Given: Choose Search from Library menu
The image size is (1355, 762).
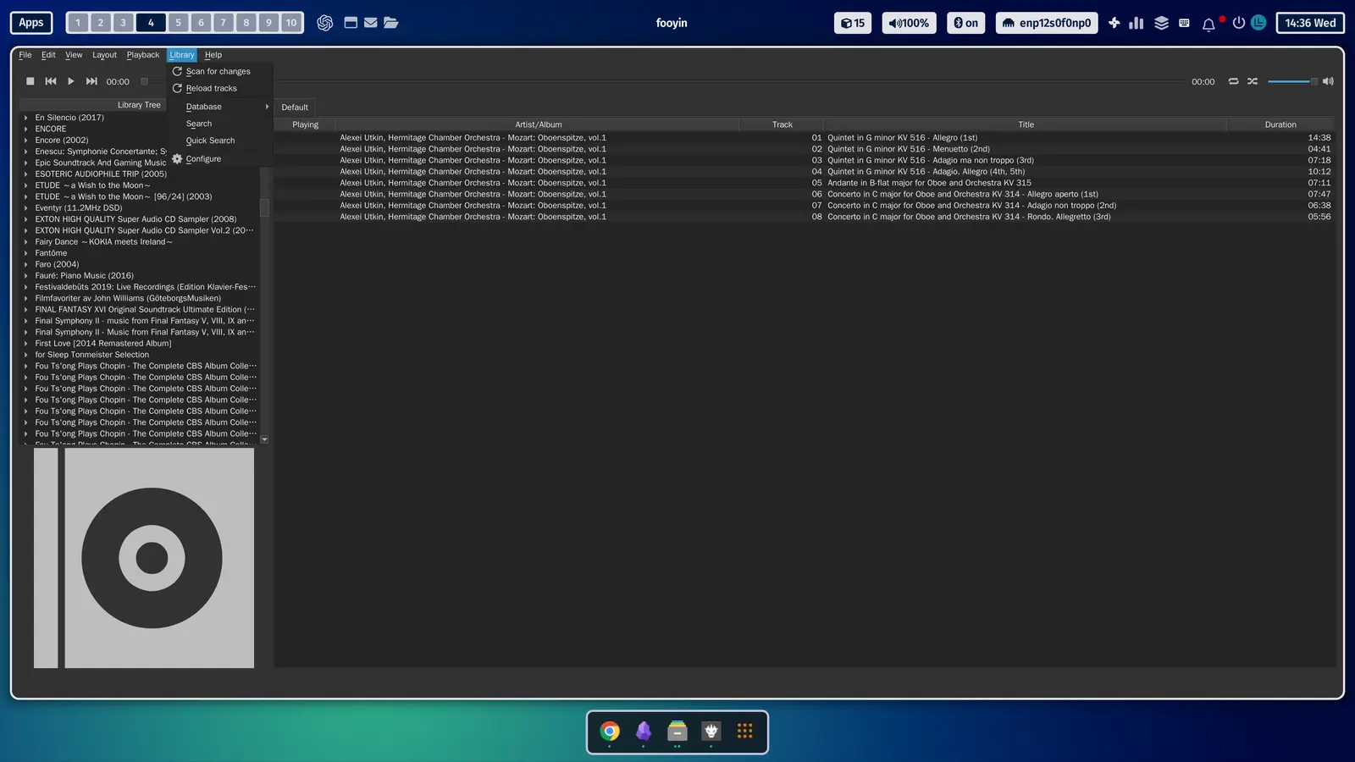Looking at the screenshot, I should 218,124.
